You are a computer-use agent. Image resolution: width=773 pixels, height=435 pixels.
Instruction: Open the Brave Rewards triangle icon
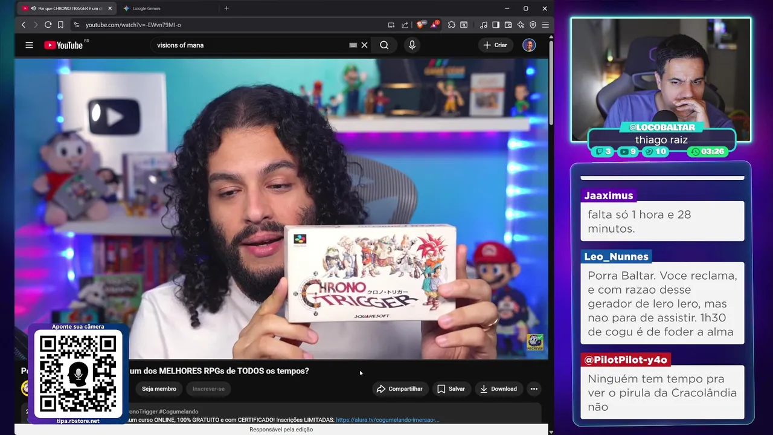(x=435, y=25)
